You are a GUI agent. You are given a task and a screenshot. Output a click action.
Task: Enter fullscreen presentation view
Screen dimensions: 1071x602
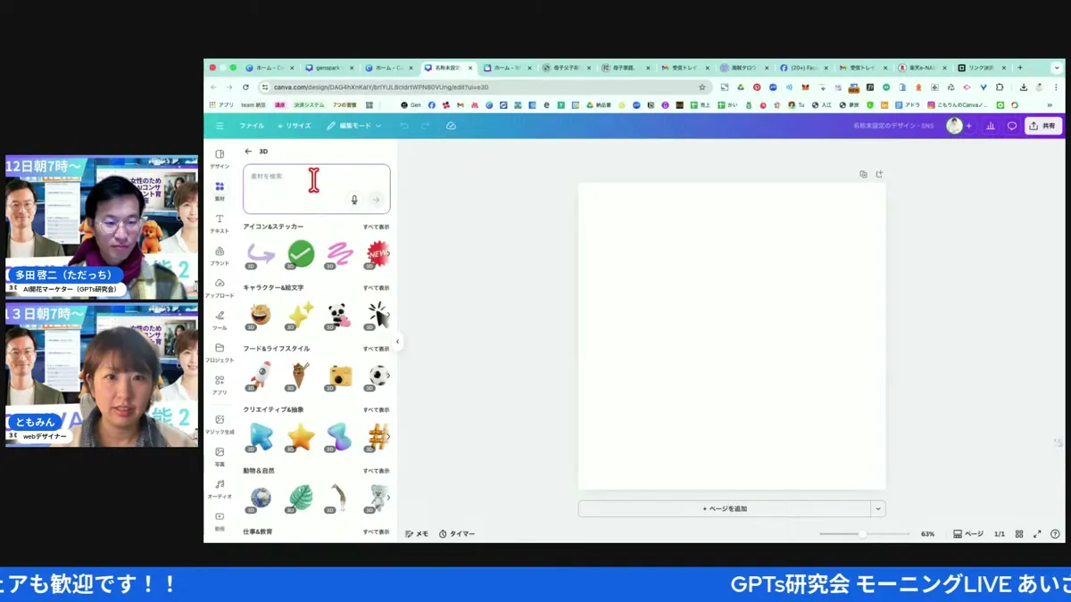coord(1037,533)
